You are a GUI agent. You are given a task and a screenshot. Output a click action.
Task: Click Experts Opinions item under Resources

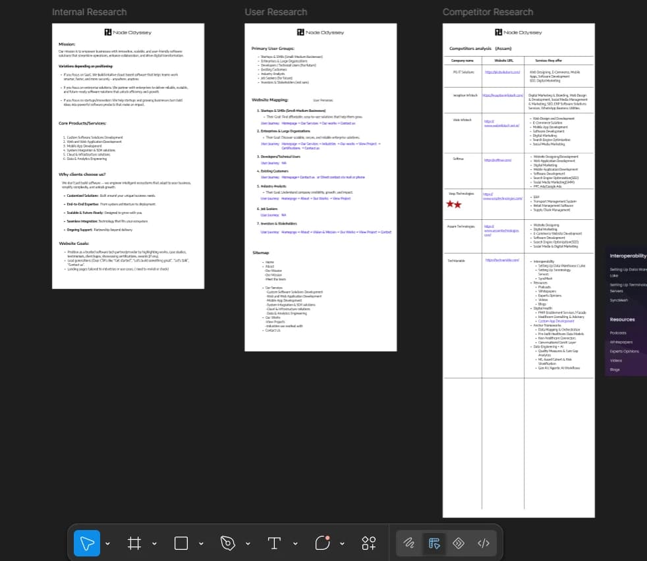[625, 352]
